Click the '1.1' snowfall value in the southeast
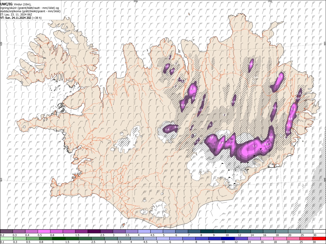 pyautogui.click(x=254, y=146)
